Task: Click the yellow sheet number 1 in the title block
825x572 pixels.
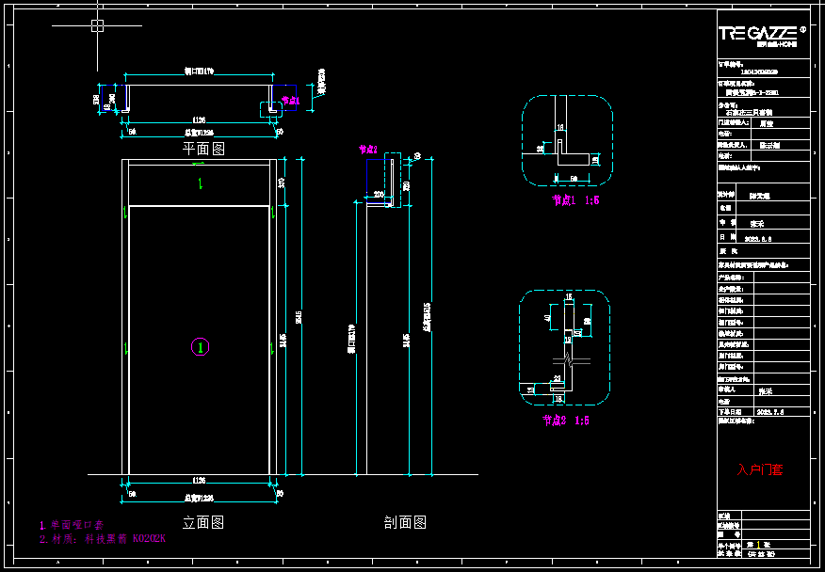Action: (759, 545)
